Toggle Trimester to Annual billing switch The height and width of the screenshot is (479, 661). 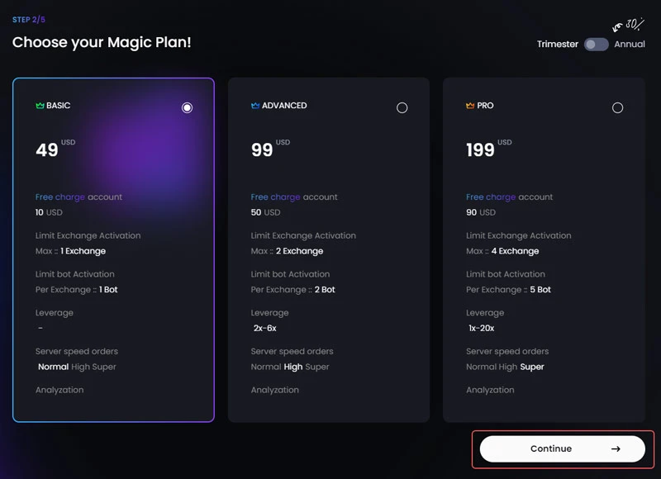pos(596,45)
